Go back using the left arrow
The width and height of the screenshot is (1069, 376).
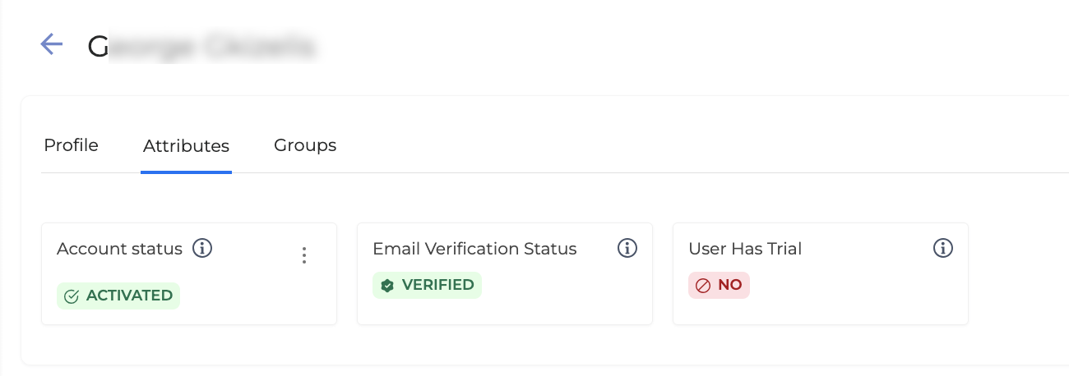[52, 44]
